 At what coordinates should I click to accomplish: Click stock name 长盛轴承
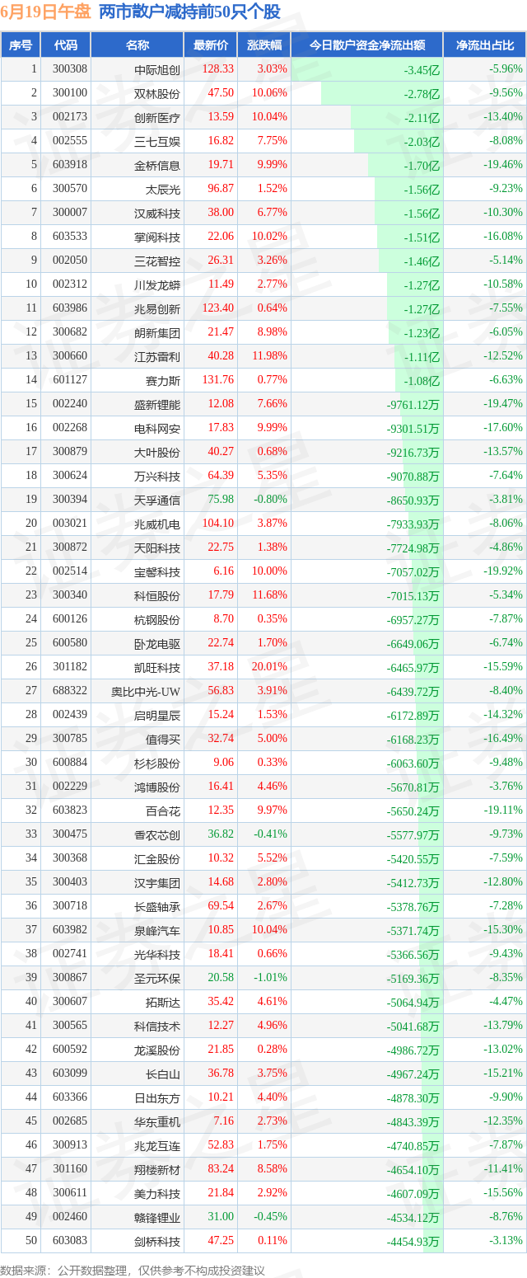[157, 906]
